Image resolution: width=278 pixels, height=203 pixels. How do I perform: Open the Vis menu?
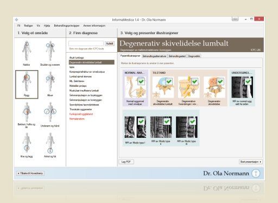(39, 26)
